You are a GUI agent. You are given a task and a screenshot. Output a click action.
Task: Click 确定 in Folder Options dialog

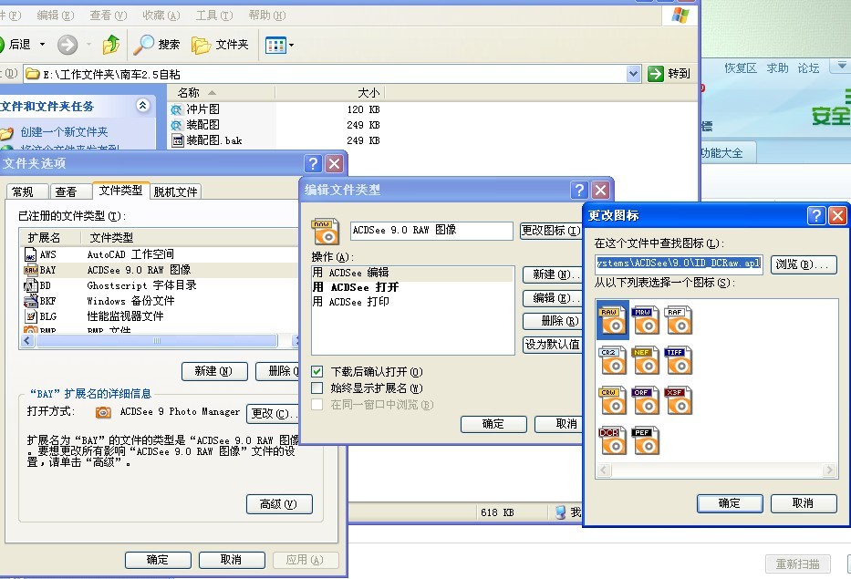tap(158, 560)
